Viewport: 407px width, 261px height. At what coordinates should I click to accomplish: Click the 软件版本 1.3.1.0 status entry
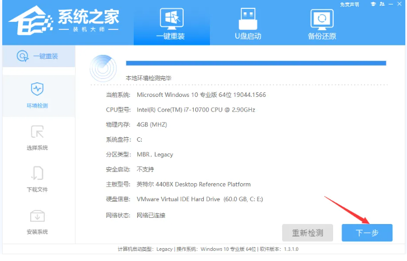pos(279,249)
